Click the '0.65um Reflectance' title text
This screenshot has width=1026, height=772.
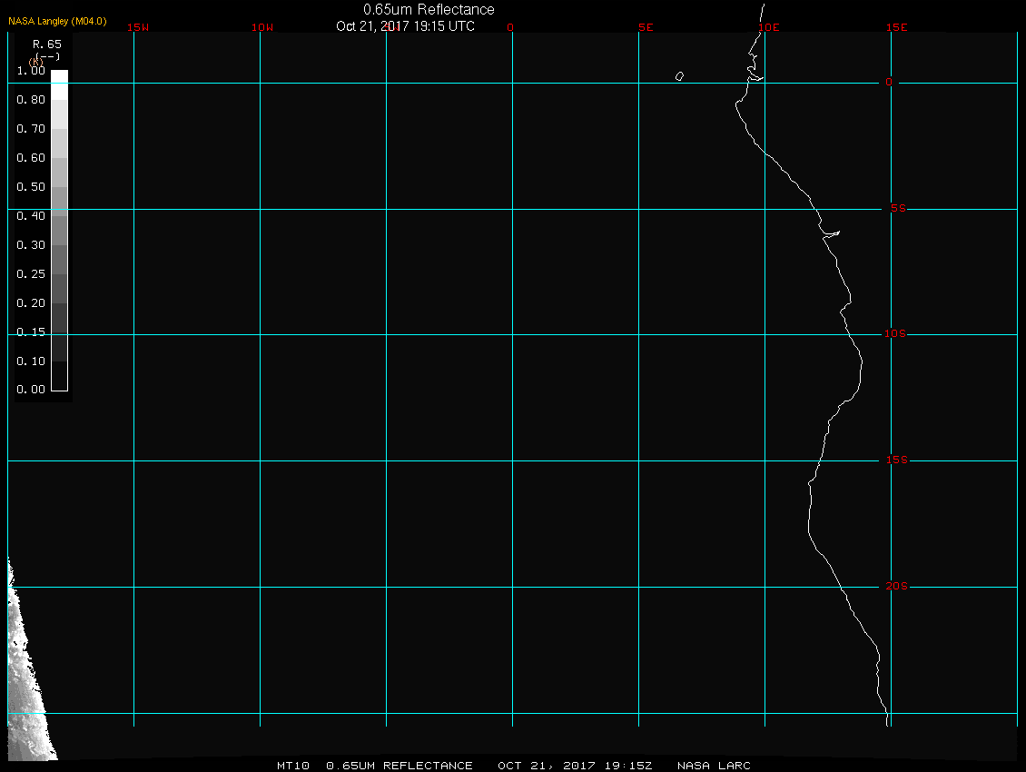(429, 9)
